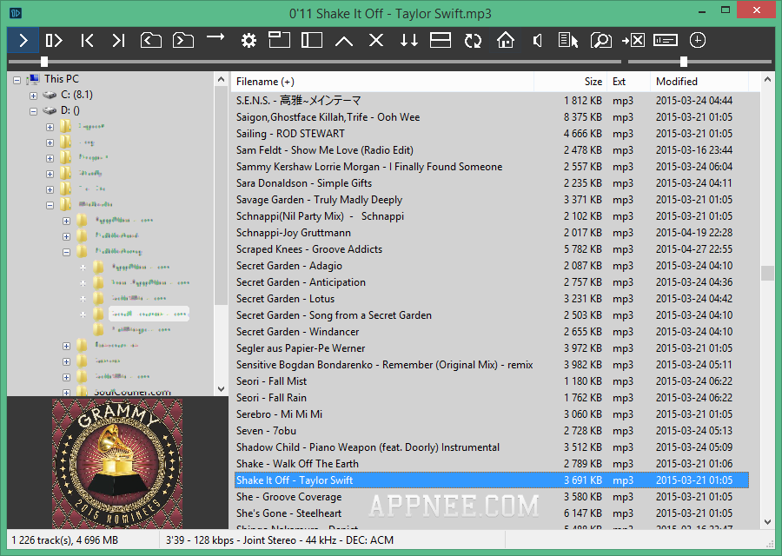Expand the first folder under D: drive

50,127
